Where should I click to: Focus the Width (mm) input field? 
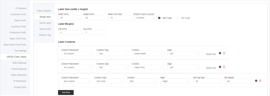(x=70, y=18)
